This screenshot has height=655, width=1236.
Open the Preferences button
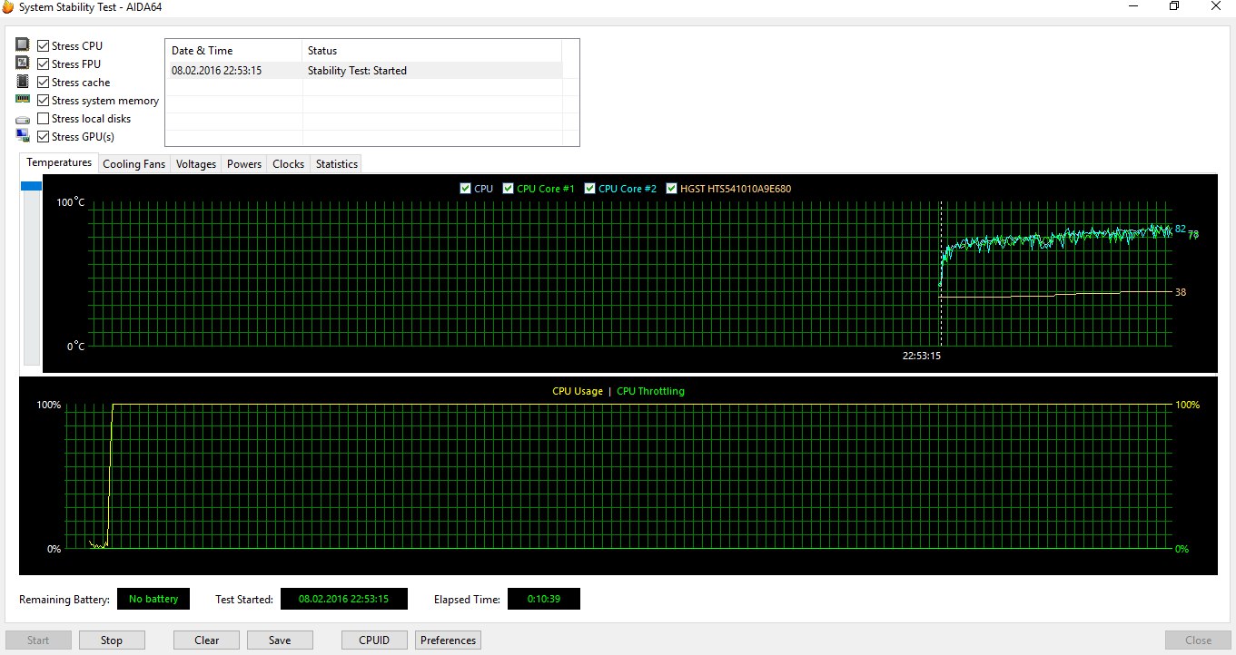tap(448, 640)
